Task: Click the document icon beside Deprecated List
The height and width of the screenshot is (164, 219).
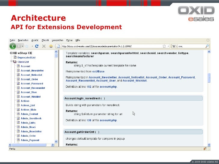Action: 15,57
